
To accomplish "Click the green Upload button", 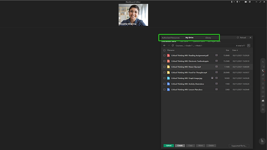I will [x=168, y=146].
